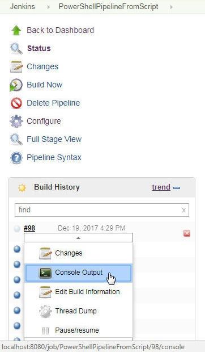The height and width of the screenshot is (352, 205).
Task: Click the Configure gear icon
Action: click(x=16, y=121)
